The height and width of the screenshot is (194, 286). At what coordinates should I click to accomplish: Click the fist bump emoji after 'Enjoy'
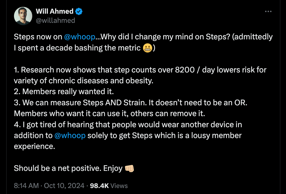129,169
